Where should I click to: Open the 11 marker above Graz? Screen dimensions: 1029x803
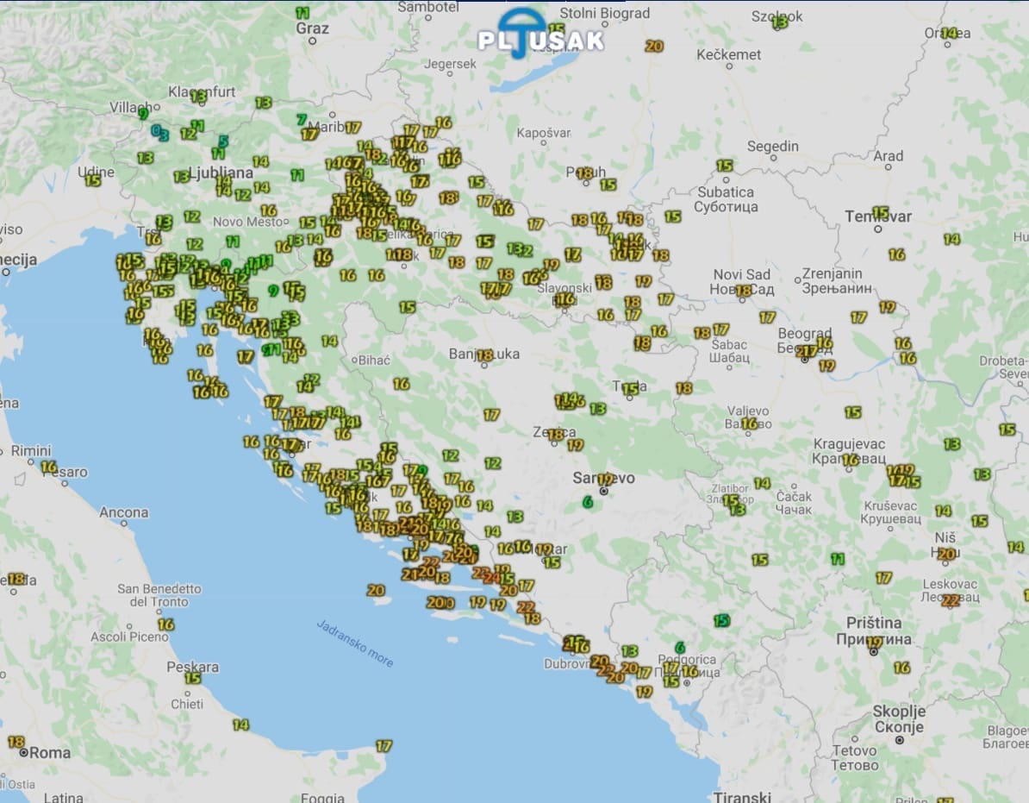coord(302,13)
